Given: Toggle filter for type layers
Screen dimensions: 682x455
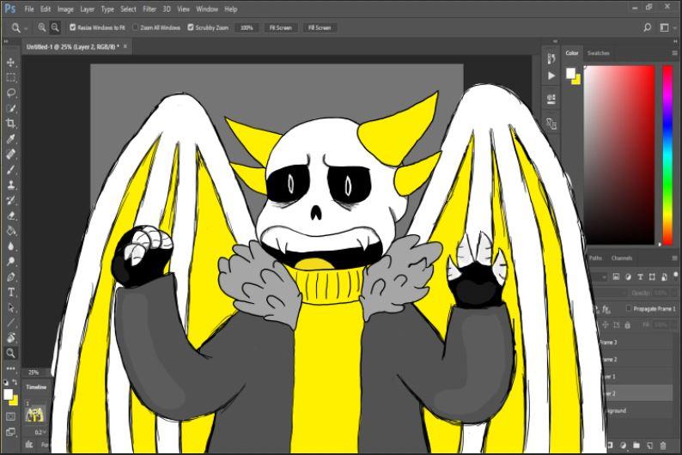Looking at the screenshot, I should (640, 276).
